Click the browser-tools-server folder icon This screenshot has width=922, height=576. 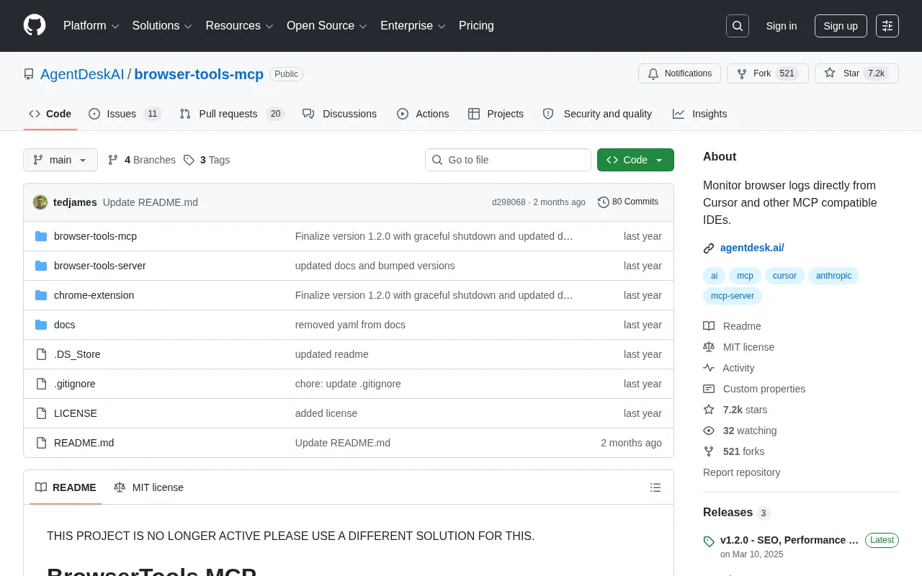(41, 266)
